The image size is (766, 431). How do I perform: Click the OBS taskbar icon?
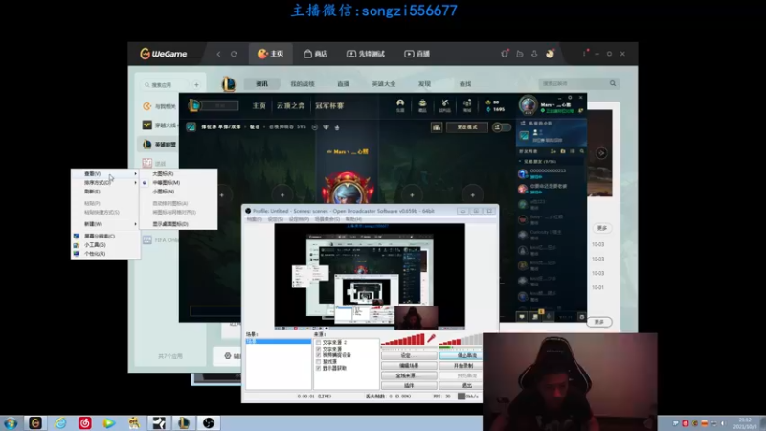[209, 423]
